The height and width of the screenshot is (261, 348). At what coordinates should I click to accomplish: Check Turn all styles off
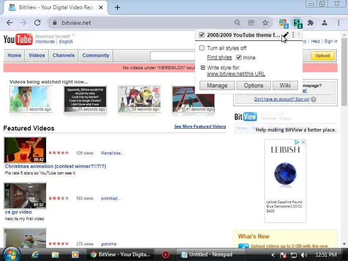(202, 48)
